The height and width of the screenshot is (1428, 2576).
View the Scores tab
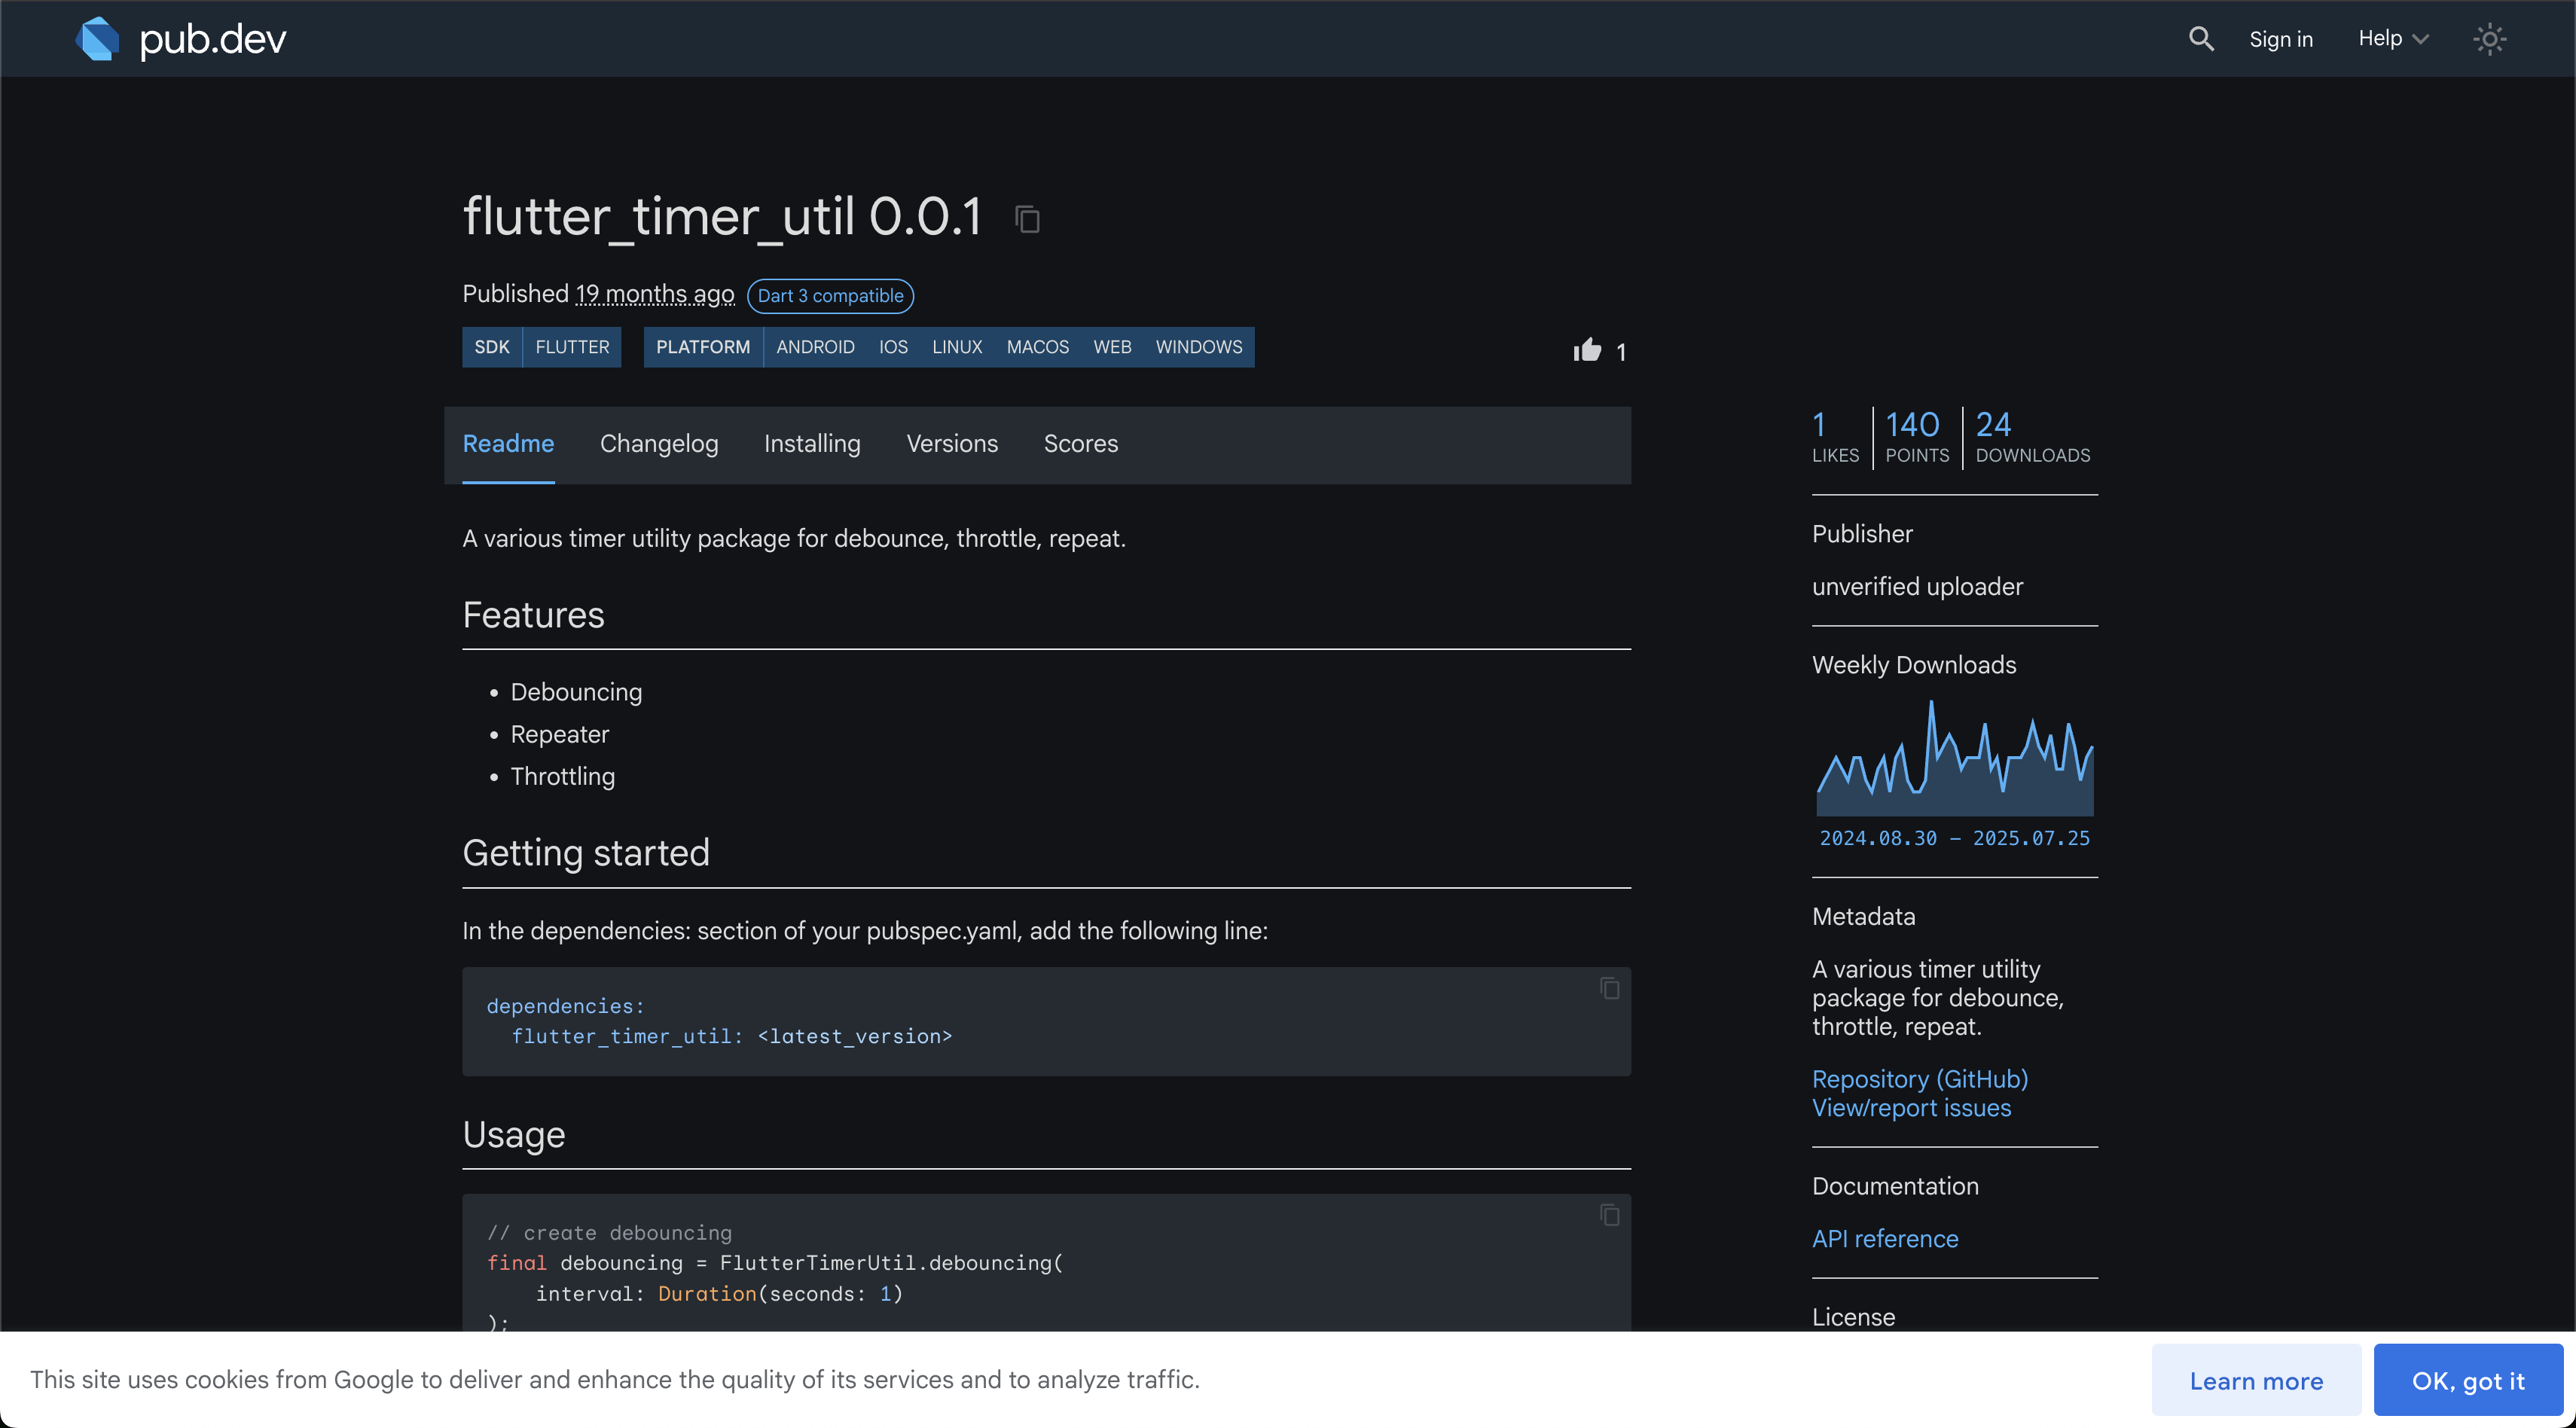click(x=1080, y=444)
